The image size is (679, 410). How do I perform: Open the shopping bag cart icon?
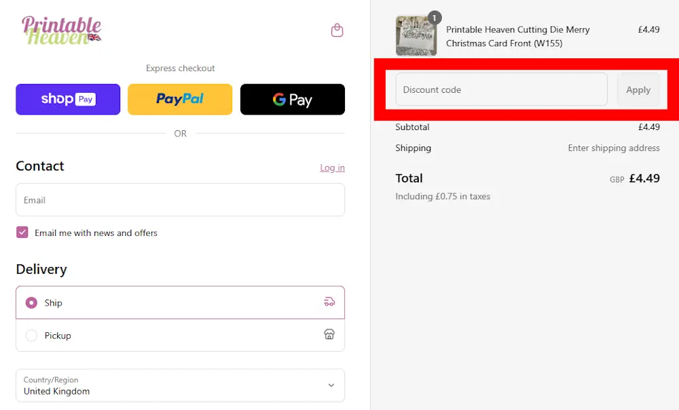[x=337, y=30]
